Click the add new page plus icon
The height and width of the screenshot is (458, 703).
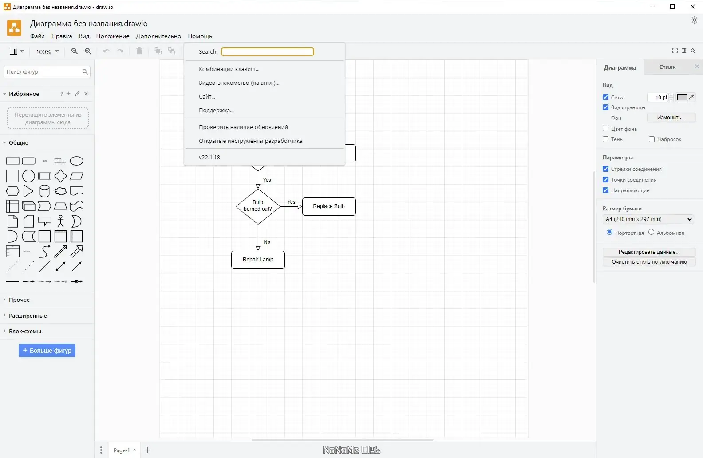click(x=148, y=450)
